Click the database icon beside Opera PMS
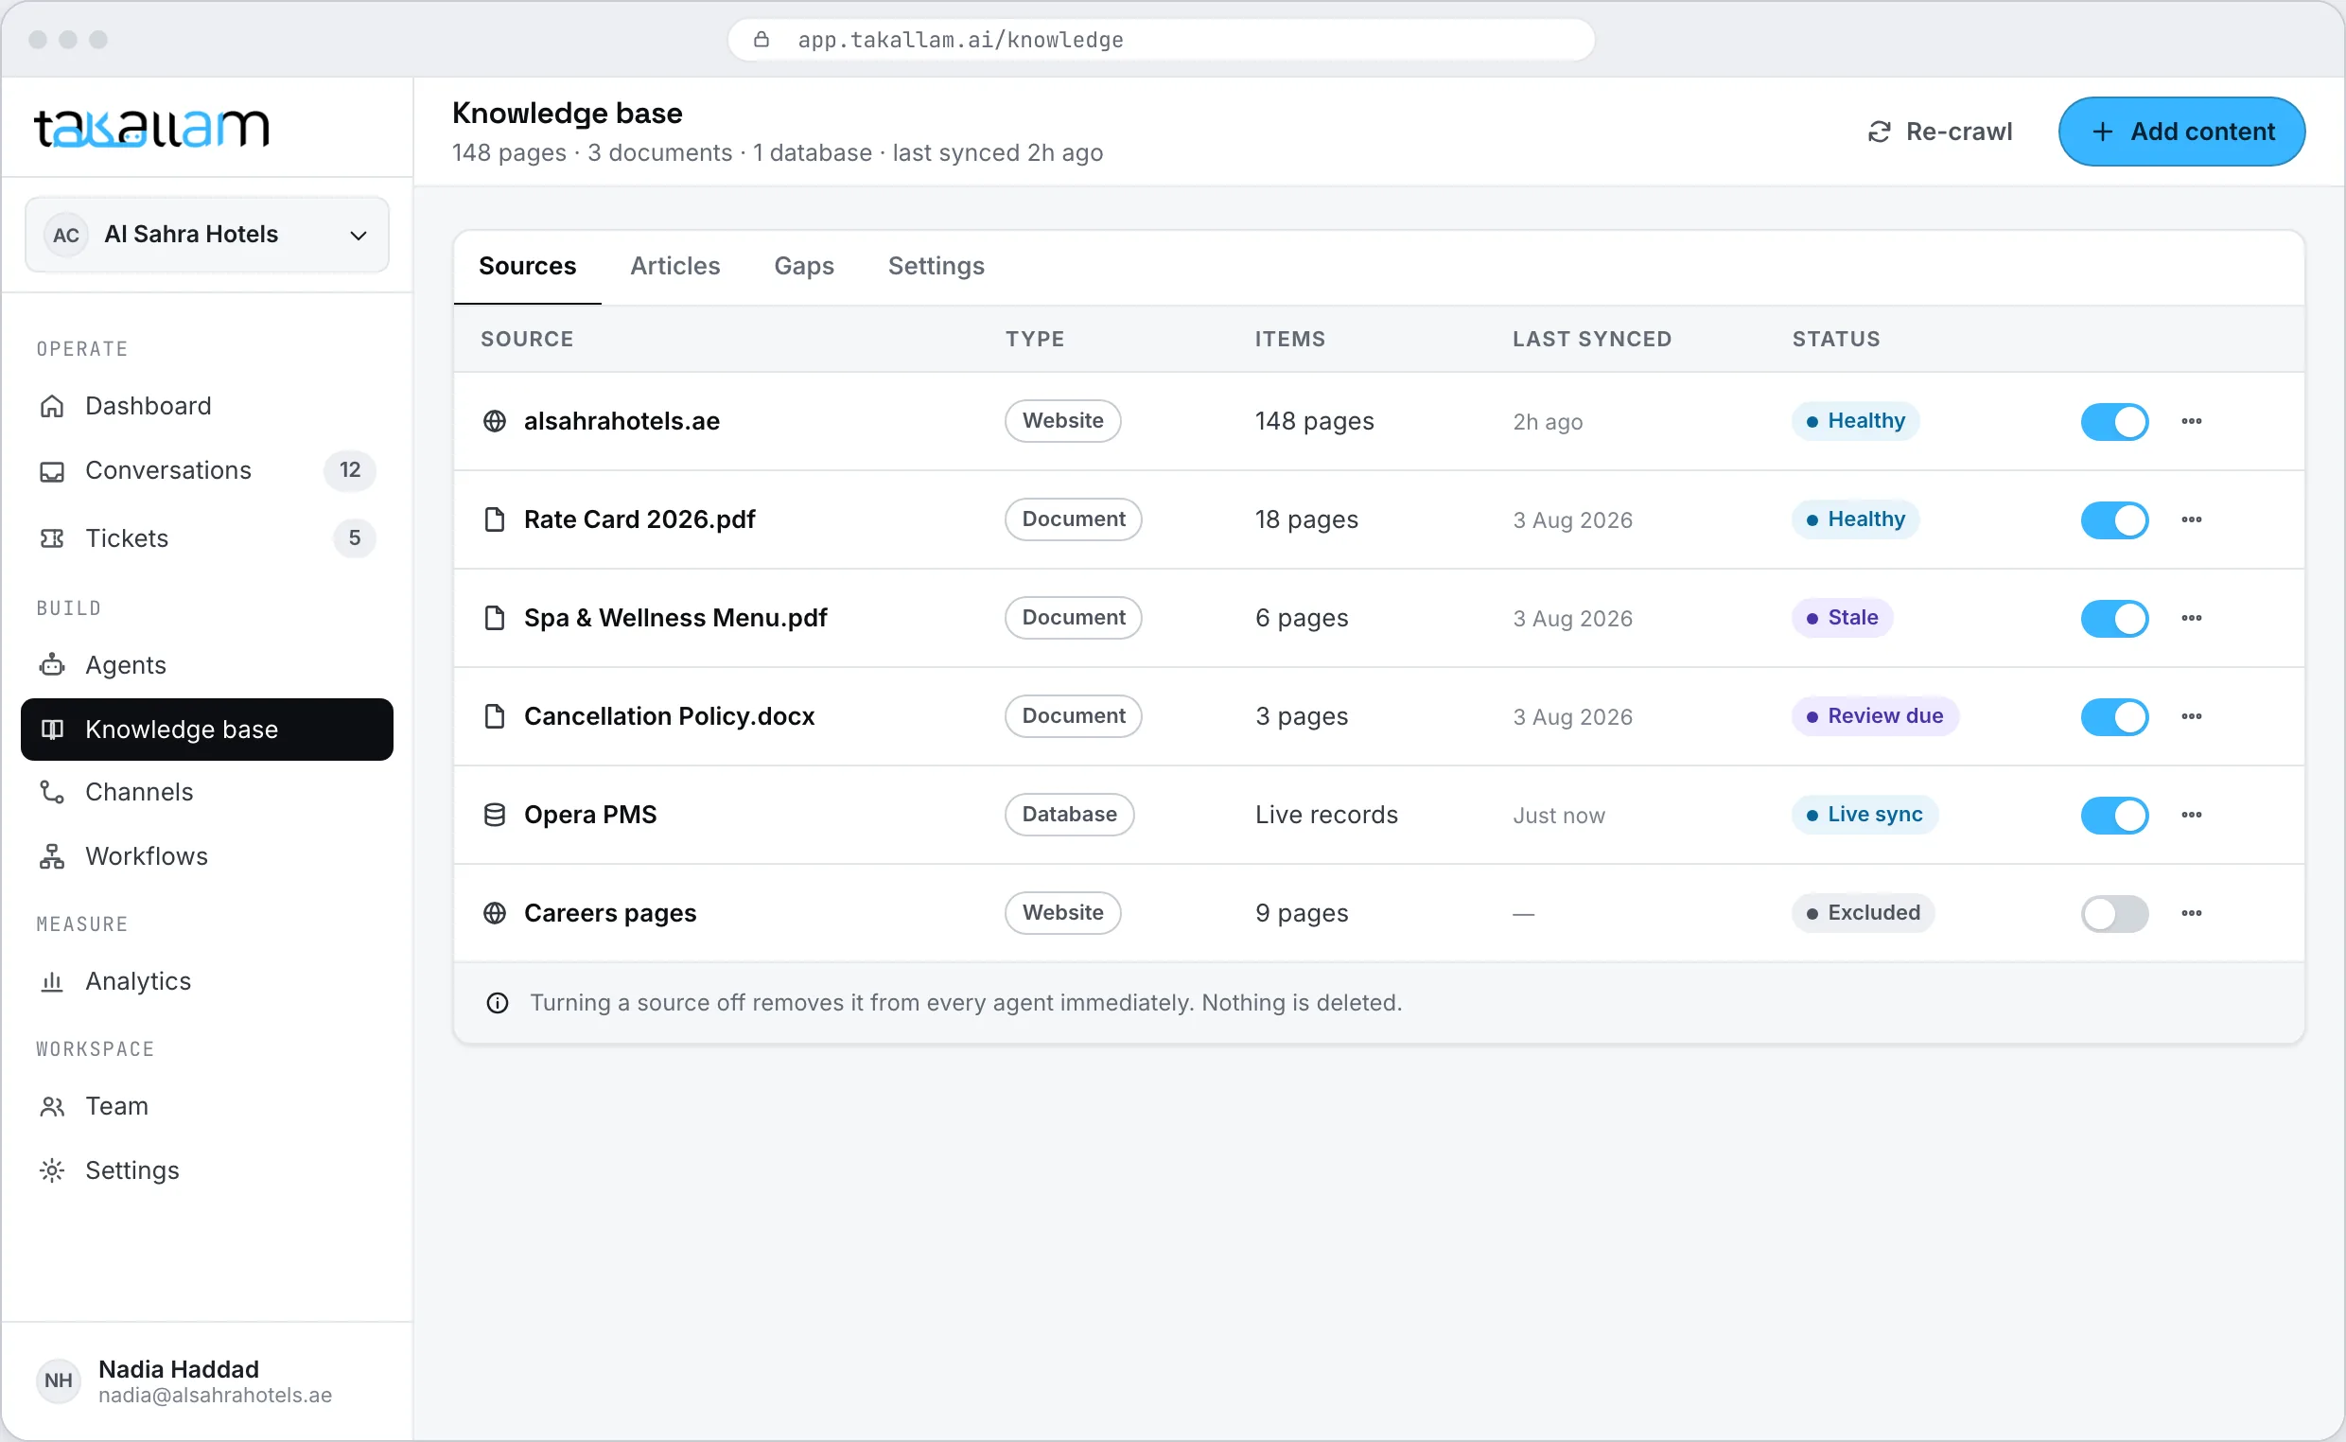This screenshot has width=2346, height=1442. (494, 814)
